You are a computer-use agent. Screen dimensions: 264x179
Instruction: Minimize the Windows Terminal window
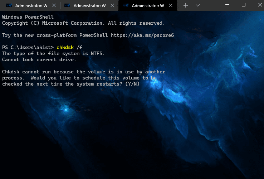pyautogui.click(x=227, y=5)
